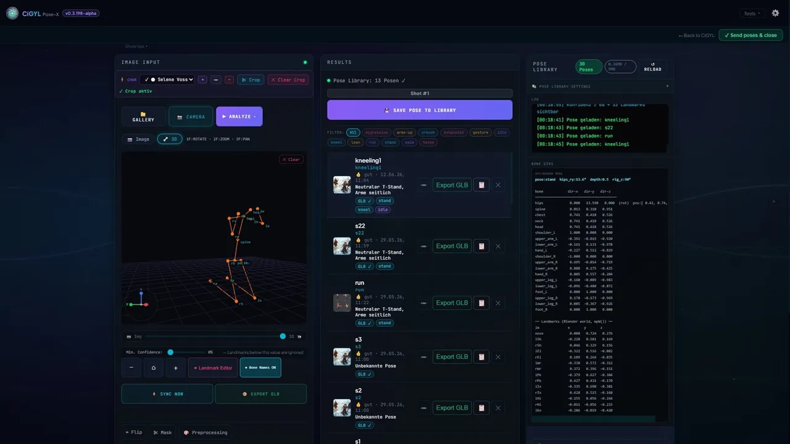
Task: Click Export GLB for kneeling1 pose
Action: tap(452, 185)
